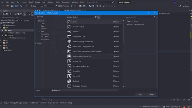Open the NuGet Browser tab
This screenshot has height=108, width=192.
pyautogui.click(x=53, y=103)
